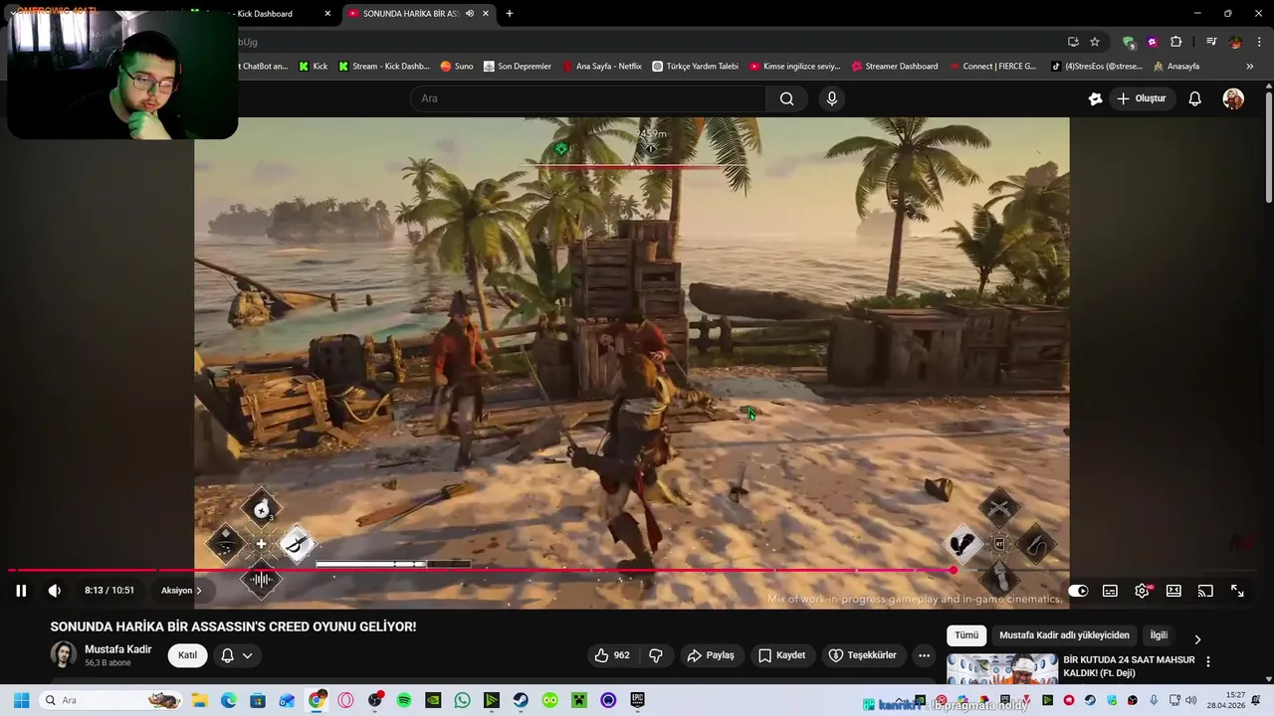Save video with Kaydet button

[x=781, y=655]
